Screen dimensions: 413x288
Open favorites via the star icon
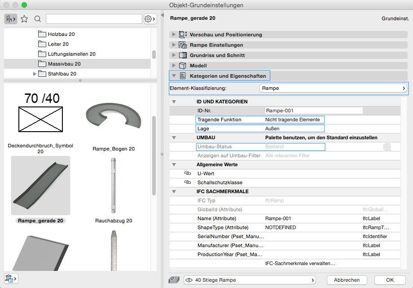[24, 19]
